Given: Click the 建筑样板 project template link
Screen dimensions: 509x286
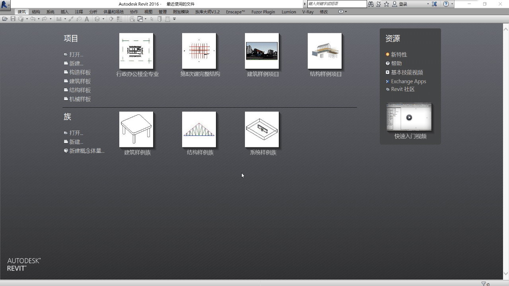Looking at the screenshot, I should coord(80,81).
